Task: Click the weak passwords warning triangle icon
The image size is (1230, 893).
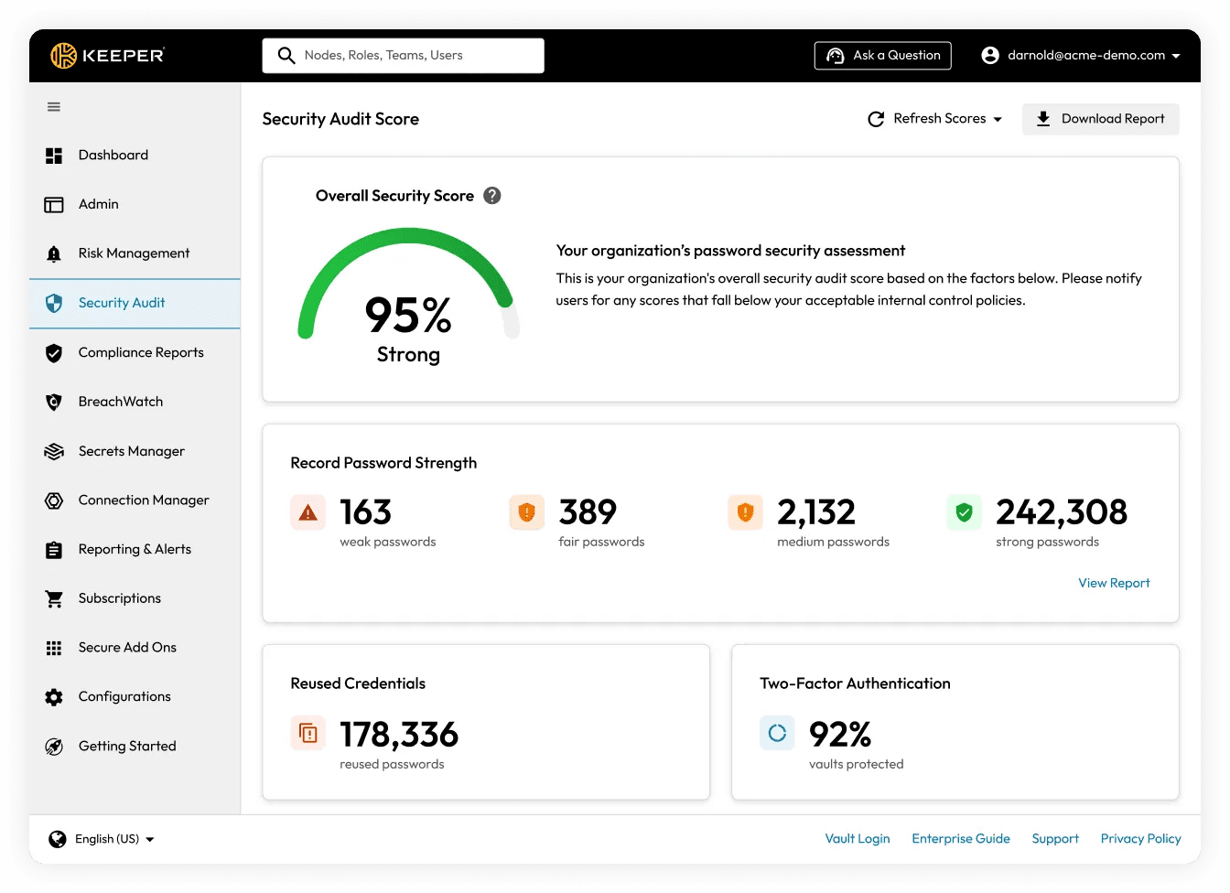Action: pyautogui.click(x=308, y=512)
